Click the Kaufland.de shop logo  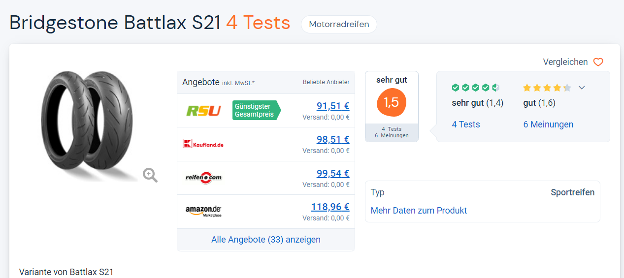pos(203,144)
